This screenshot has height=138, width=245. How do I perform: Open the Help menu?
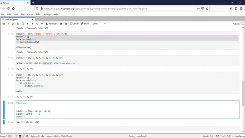[56, 15]
